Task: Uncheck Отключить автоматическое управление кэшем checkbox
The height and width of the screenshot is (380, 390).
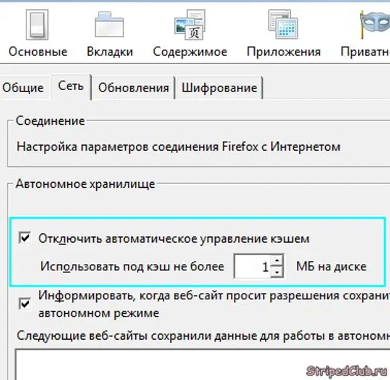Action: coord(26,238)
